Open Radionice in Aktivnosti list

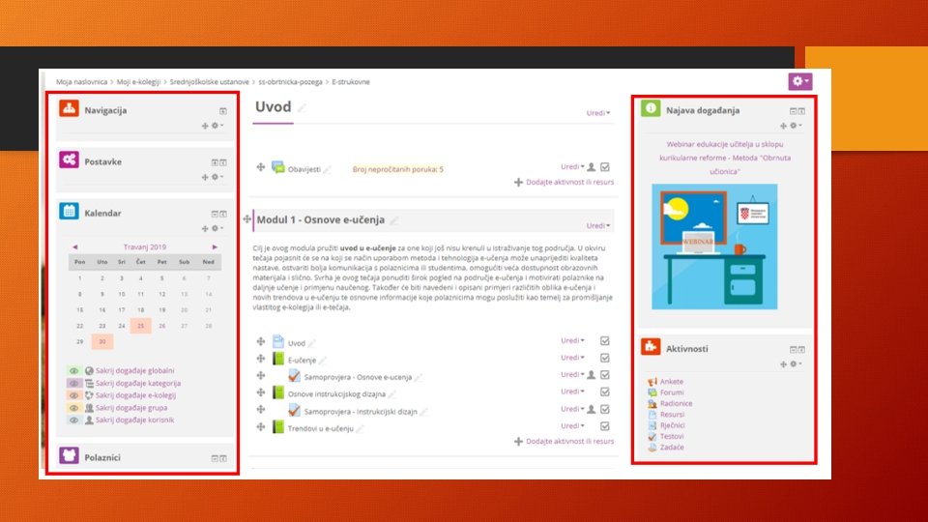coord(676,404)
